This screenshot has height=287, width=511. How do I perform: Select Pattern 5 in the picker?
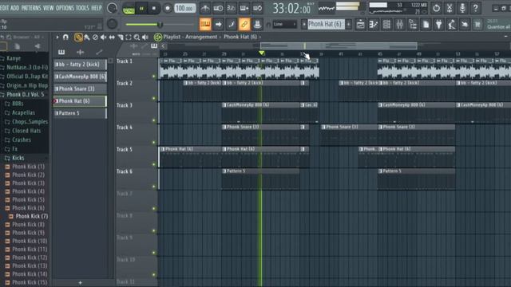pyautogui.click(x=80, y=113)
